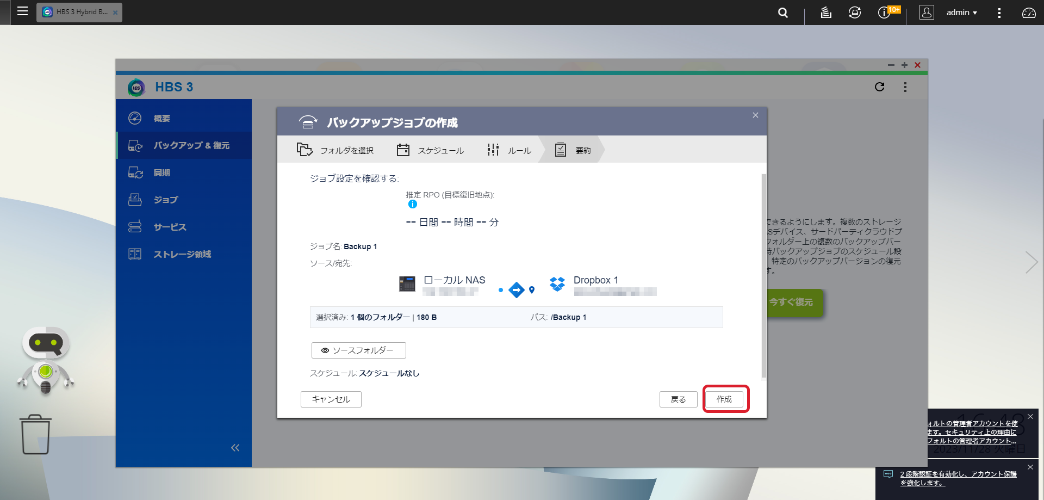1044x500 pixels.
Task: Switch to the HBS 3 Hybrid Backup taskbar tab
Action: [79, 12]
